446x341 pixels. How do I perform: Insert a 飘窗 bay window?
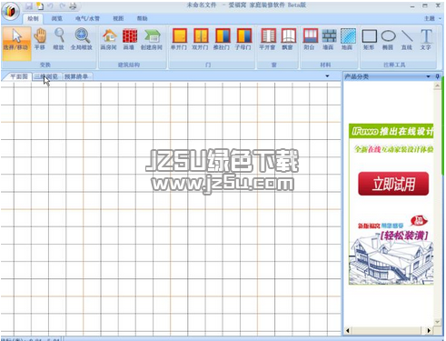click(288, 39)
